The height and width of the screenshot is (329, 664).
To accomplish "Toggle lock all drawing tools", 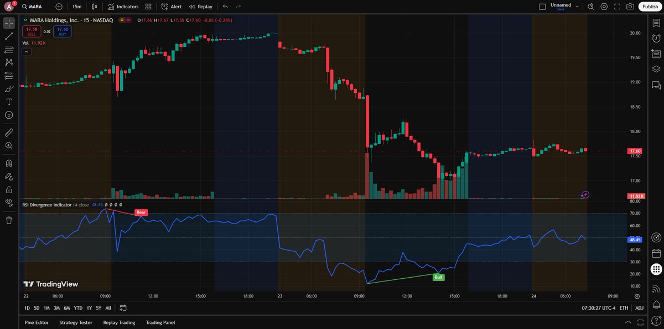I will point(9,189).
